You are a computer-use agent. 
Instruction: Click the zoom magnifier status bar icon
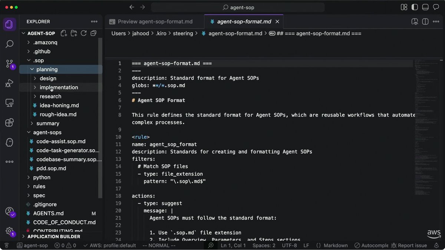click(211, 245)
